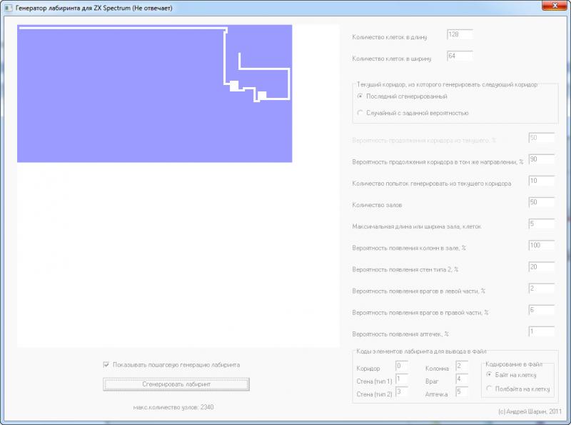Toggle the 'Показывать пошаговую генерацию лабиринта' checkbox
The width and height of the screenshot is (571, 425).
pyautogui.click(x=107, y=364)
